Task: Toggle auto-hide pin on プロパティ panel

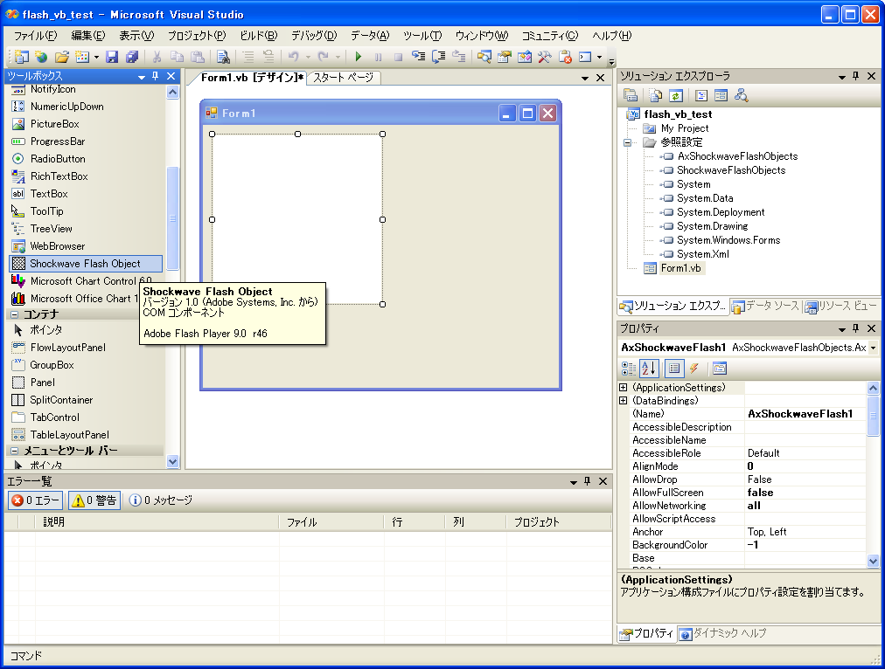Action: point(855,328)
